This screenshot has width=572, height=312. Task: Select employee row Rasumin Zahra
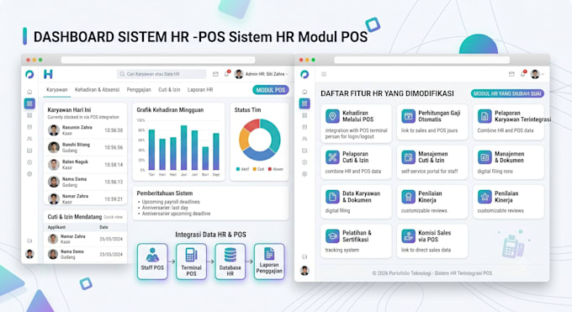click(85, 130)
